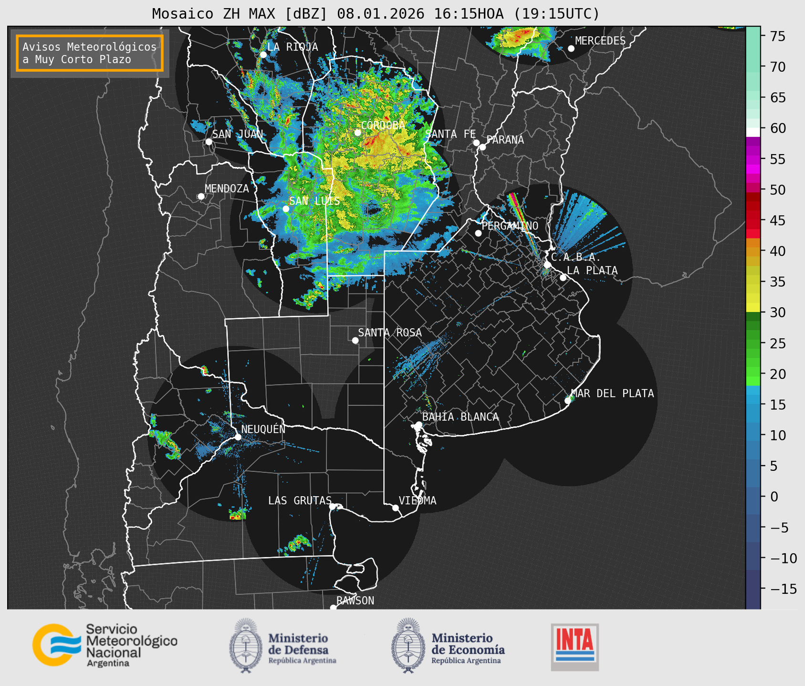Click the Mendoza city marker dot
This screenshot has width=805, height=686.
pyautogui.click(x=201, y=197)
